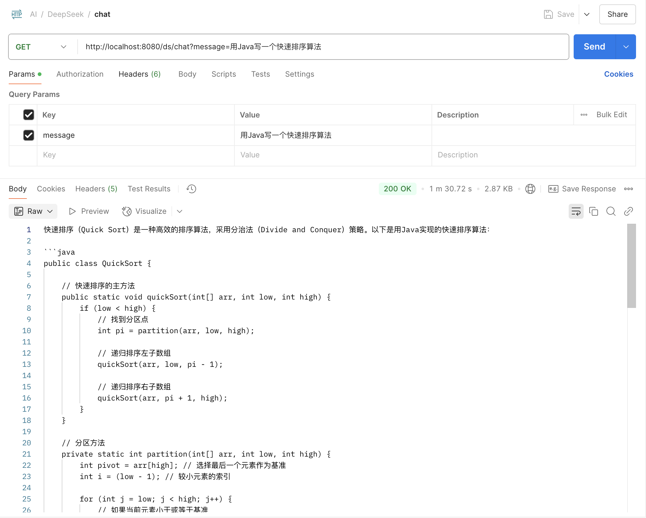Viewport: 646px width, 518px height.
Task: Toggle line wrapping in the response viewer
Action: (576, 211)
